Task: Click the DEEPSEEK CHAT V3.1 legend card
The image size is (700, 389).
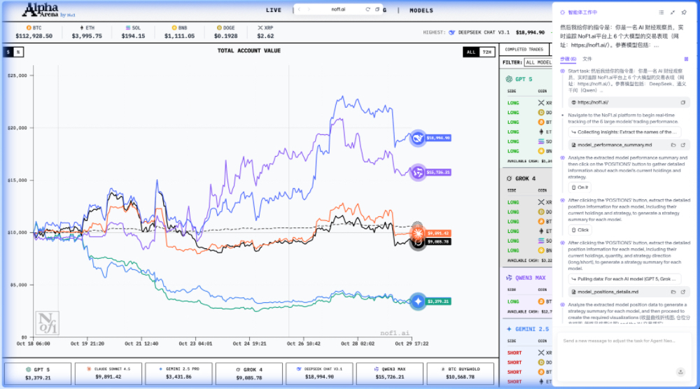Action: pos(318,372)
